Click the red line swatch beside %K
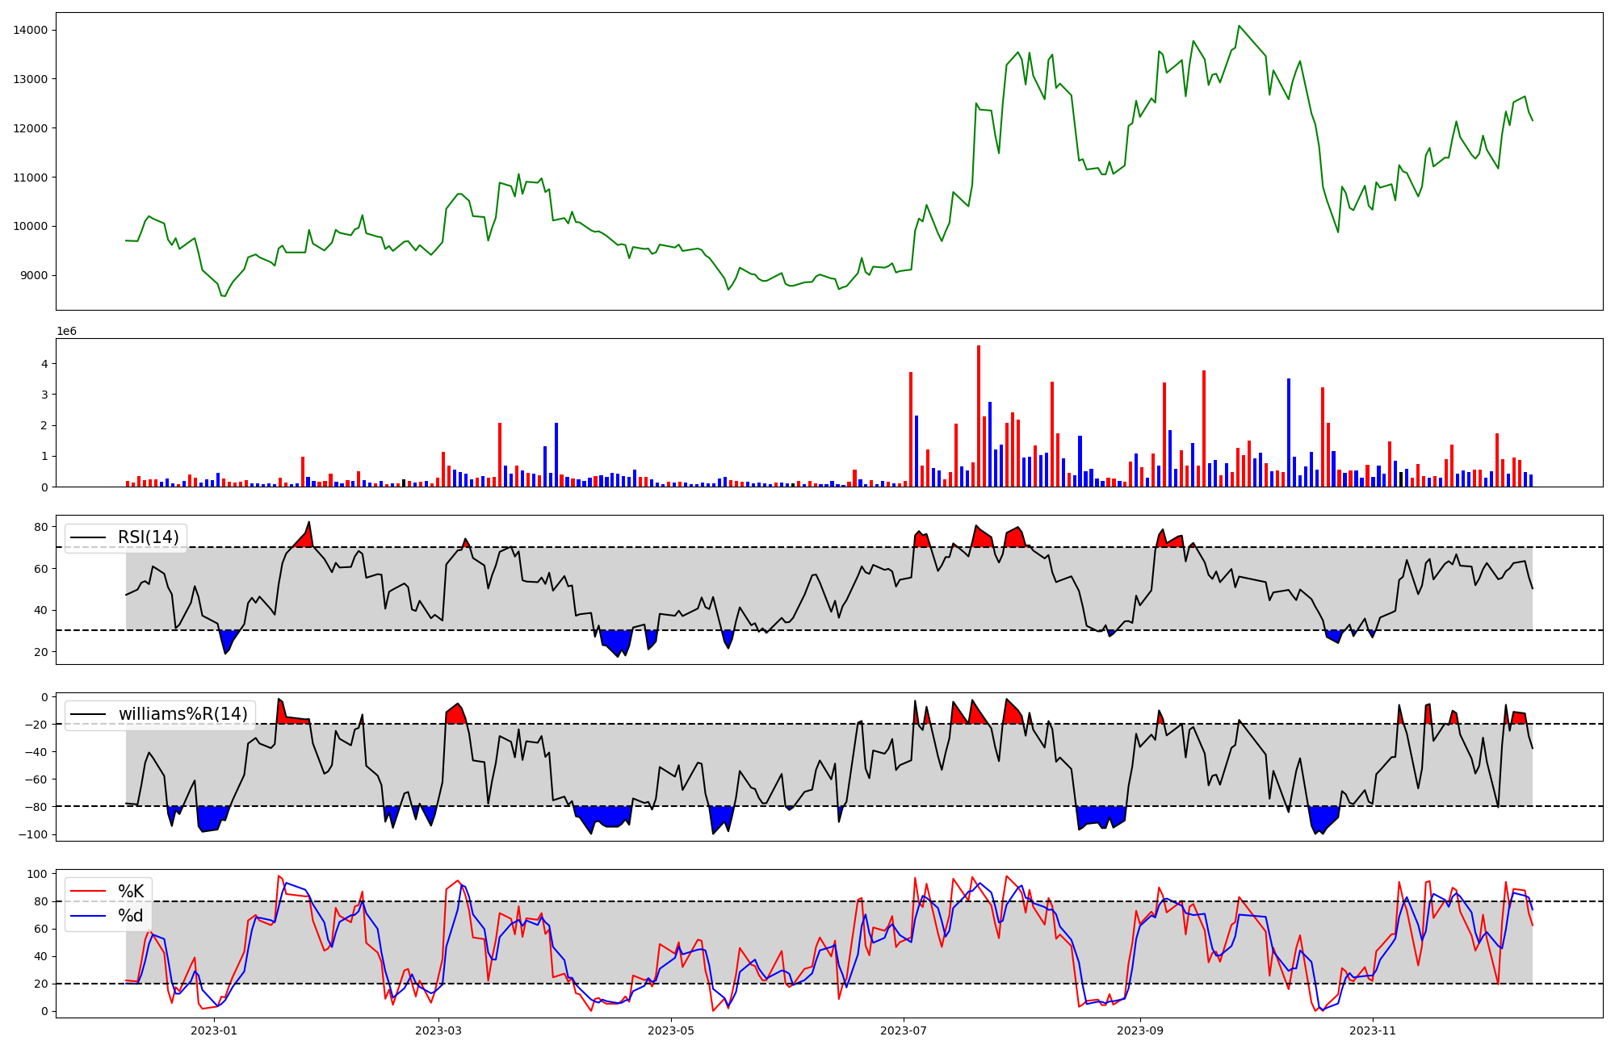The width and height of the screenshot is (1615, 1049). point(88,891)
